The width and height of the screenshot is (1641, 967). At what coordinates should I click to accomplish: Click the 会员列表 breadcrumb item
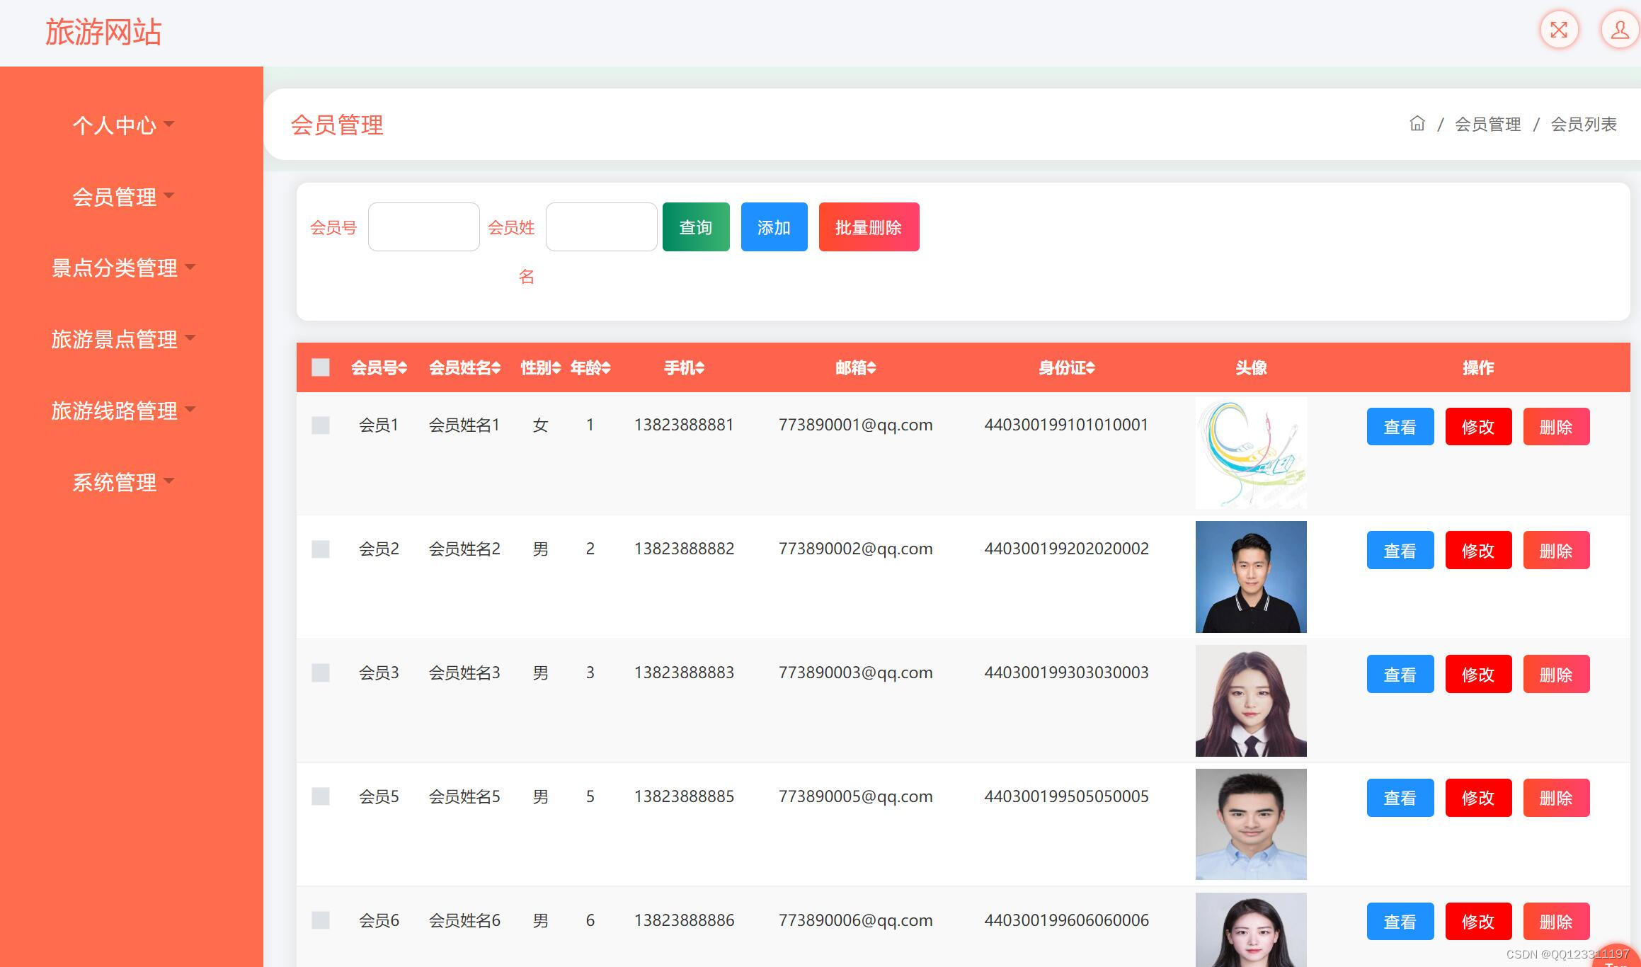click(1584, 125)
